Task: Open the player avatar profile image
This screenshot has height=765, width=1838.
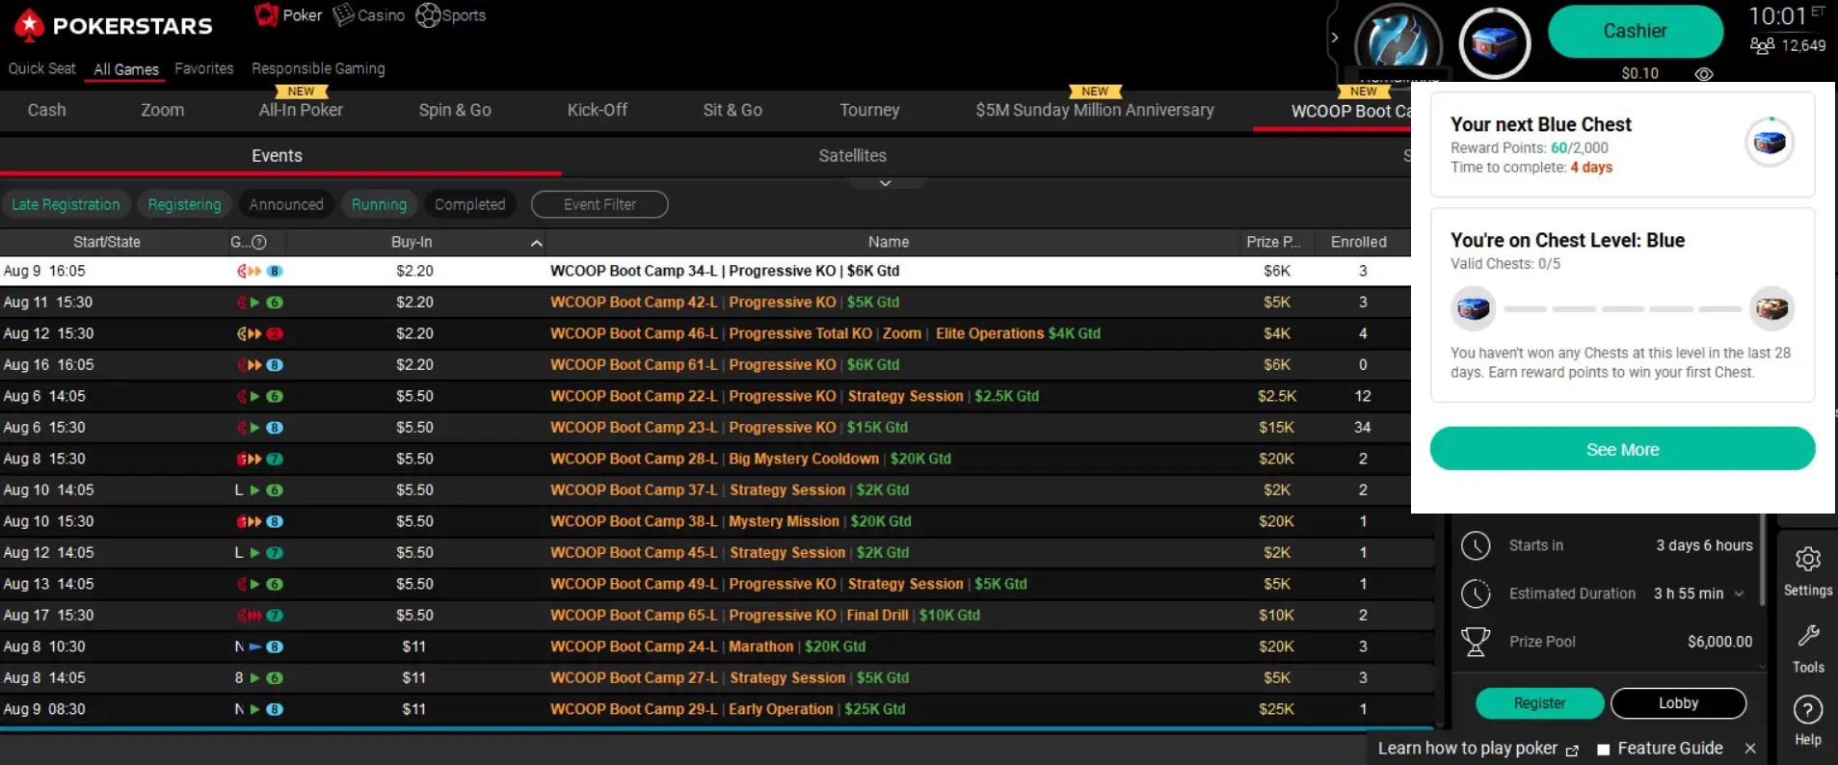Action: [x=1398, y=42]
